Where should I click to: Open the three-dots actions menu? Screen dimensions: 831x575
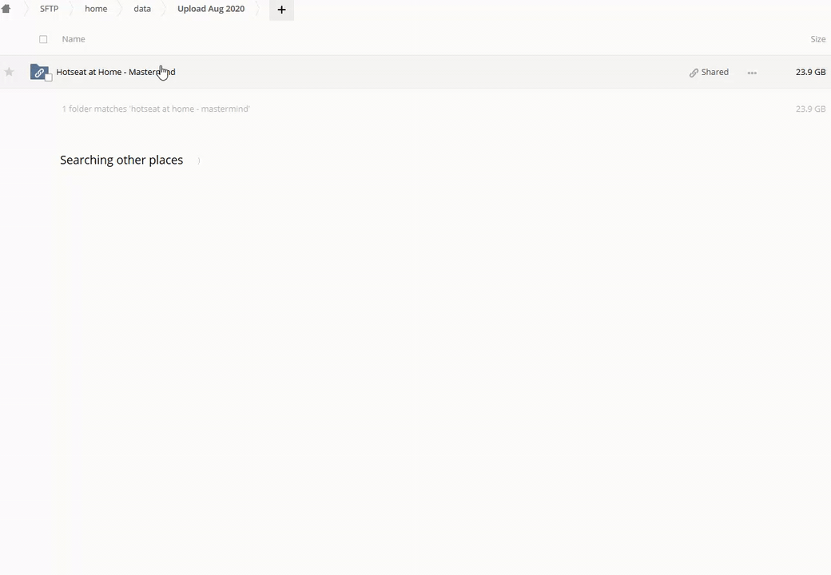pyautogui.click(x=752, y=73)
